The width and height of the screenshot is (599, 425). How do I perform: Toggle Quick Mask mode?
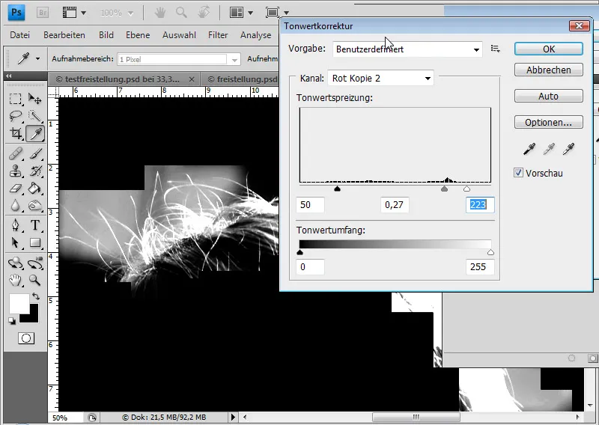tap(26, 338)
